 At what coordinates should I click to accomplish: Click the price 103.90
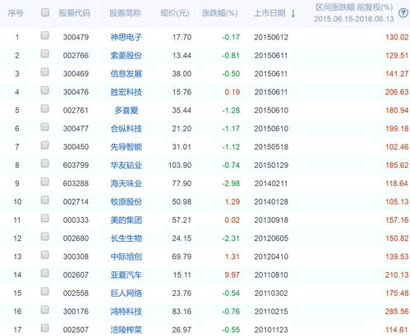(x=180, y=166)
